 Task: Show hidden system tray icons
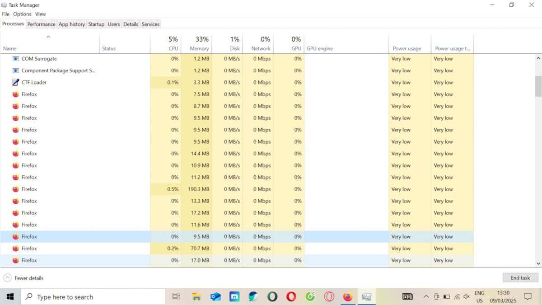pos(426,297)
